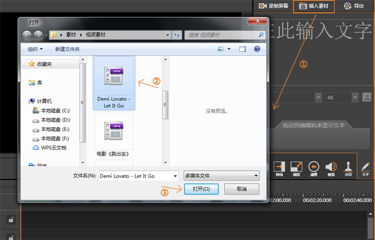
Task: Click 新建文件夹 in the dialog toolbar
Action: (67, 49)
